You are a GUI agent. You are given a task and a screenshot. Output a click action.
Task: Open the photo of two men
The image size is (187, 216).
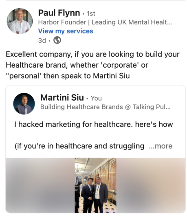95,185
